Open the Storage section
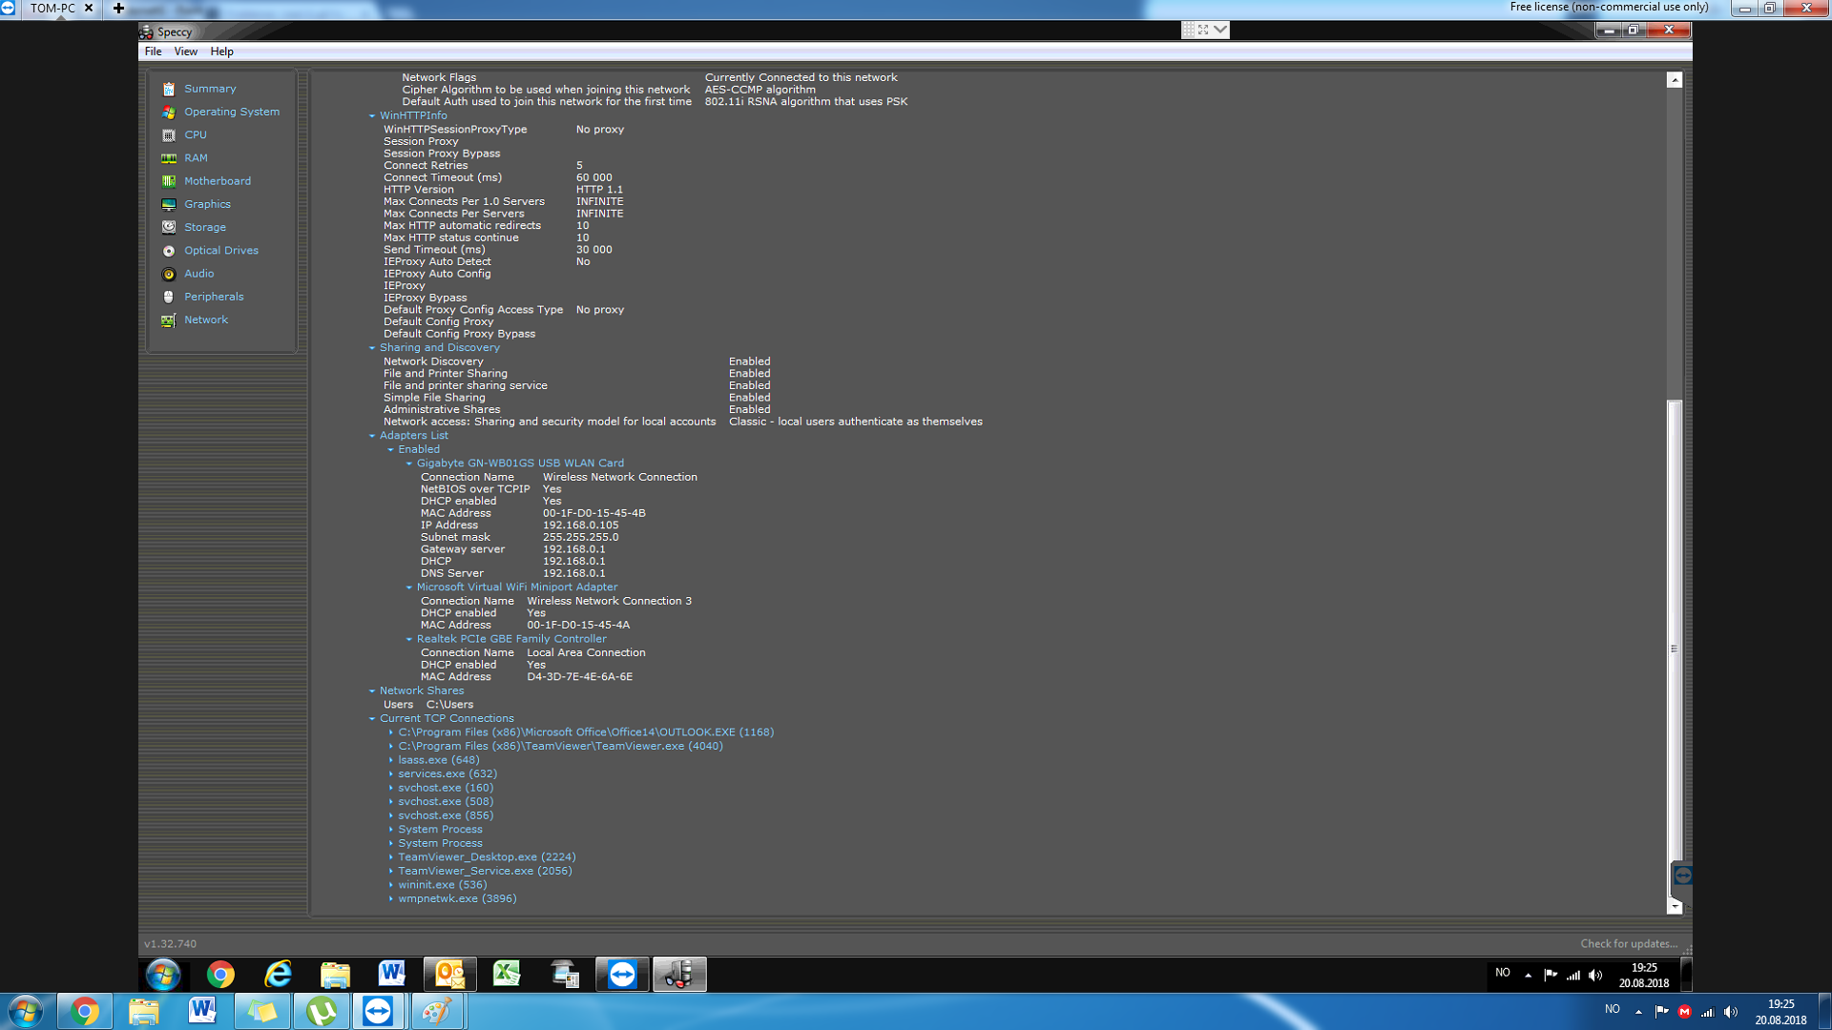This screenshot has width=1832, height=1030. [205, 227]
